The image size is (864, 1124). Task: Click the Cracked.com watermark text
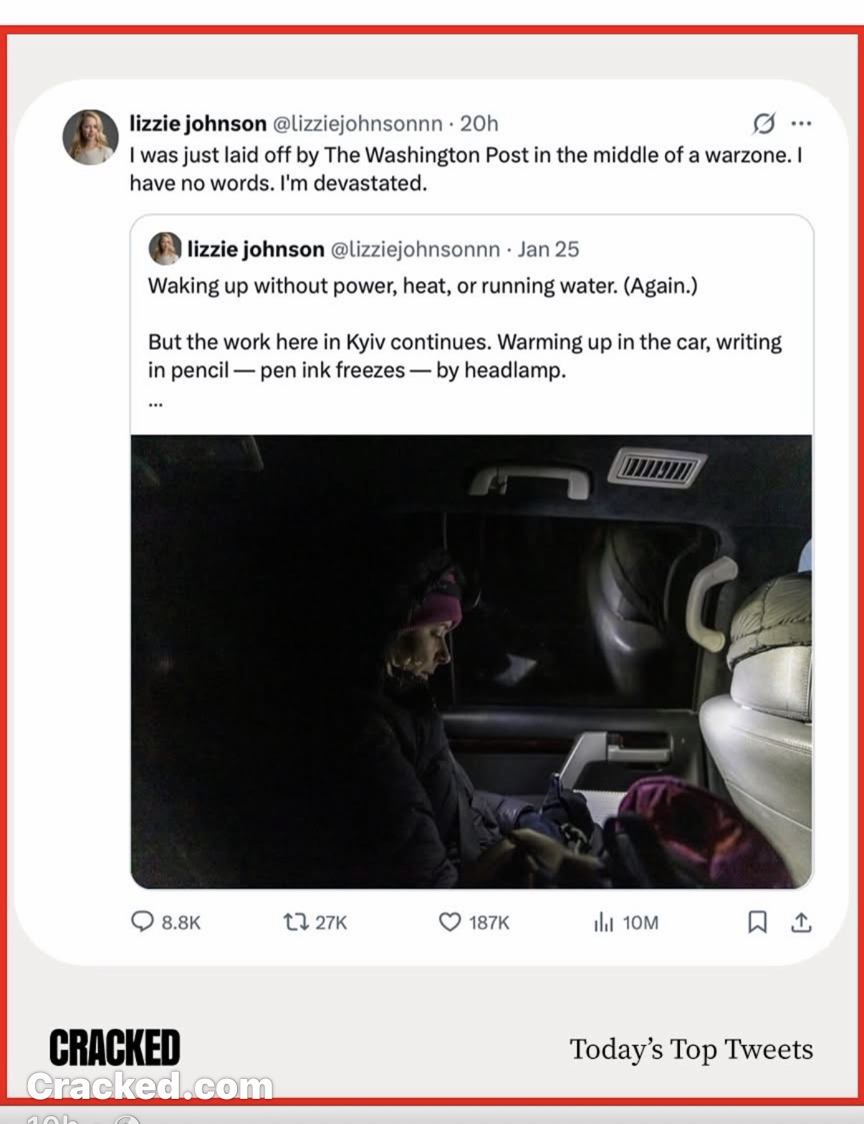click(150, 1086)
